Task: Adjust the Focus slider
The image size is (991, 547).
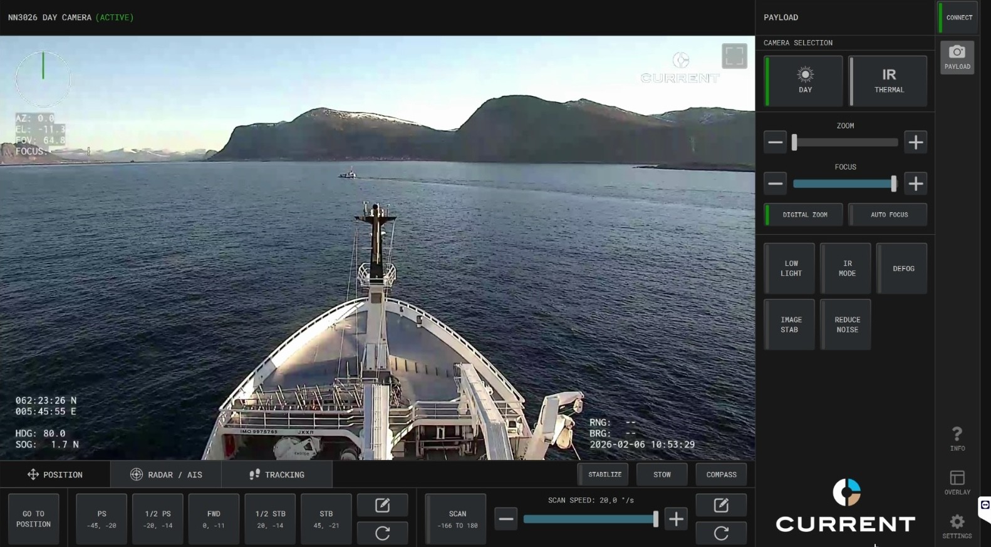Action: pyautogui.click(x=845, y=183)
